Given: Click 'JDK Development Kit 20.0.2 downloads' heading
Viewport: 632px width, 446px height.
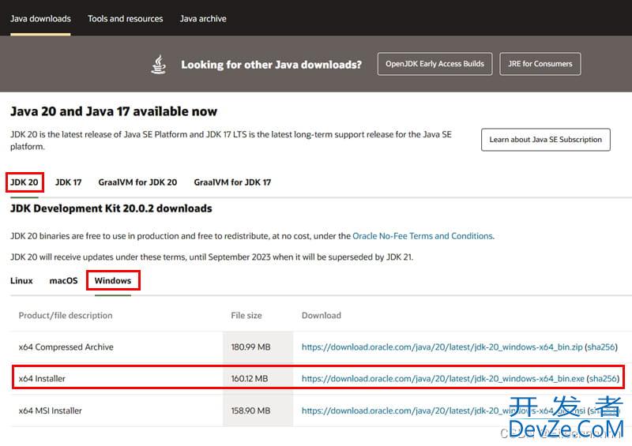Looking at the screenshot, I should (x=111, y=208).
